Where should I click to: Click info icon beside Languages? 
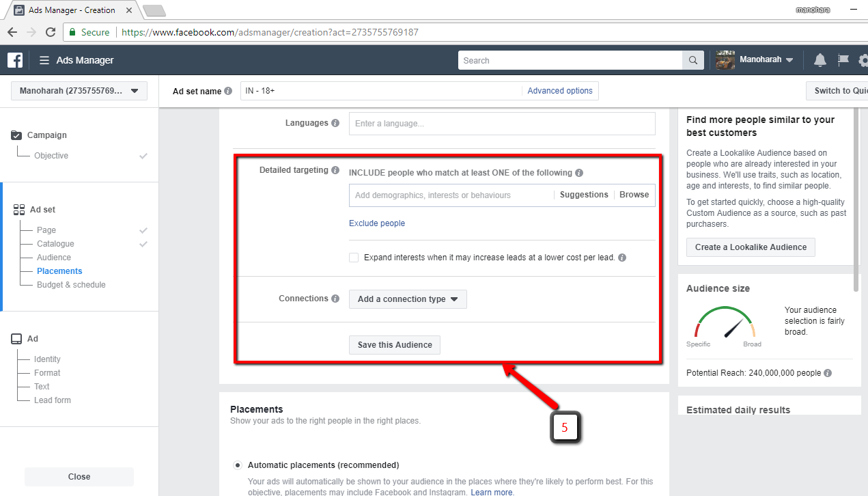[x=335, y=123]
